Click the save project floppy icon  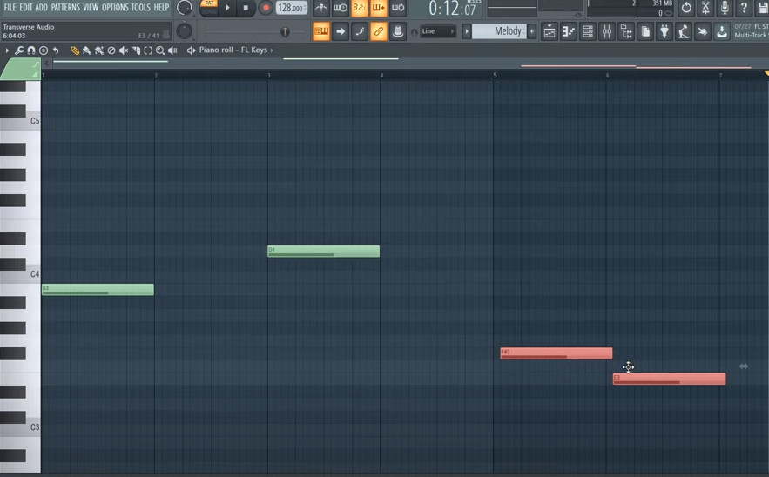(x=763, y=8)
